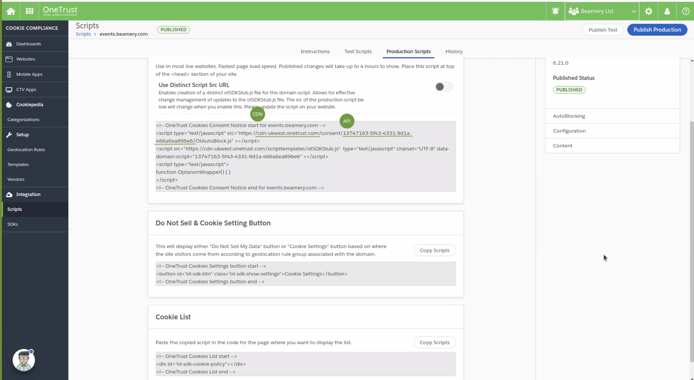Viewport: 694px width, 380px height.
Task: Open the History tab
Action: coord(454,51)
